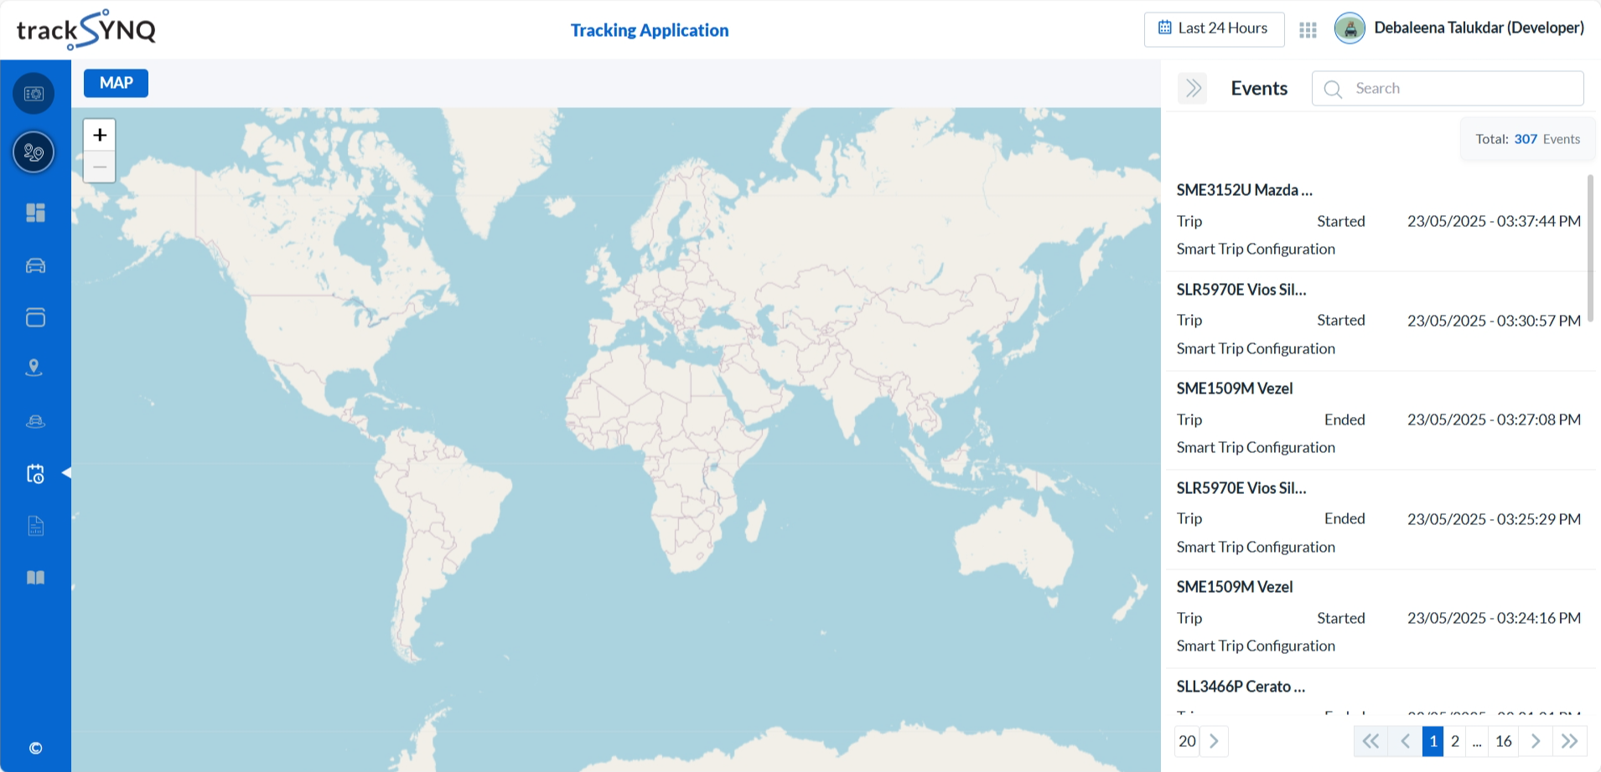Click the Vehicles icon in sidebar
1601x772 pixels.
click(x=34, y=265)
